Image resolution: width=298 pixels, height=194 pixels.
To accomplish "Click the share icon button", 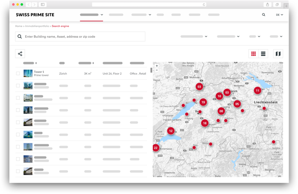I will click(x=20, y=54).
